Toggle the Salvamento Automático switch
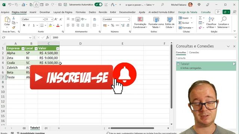239x134 pixels. 98,4
